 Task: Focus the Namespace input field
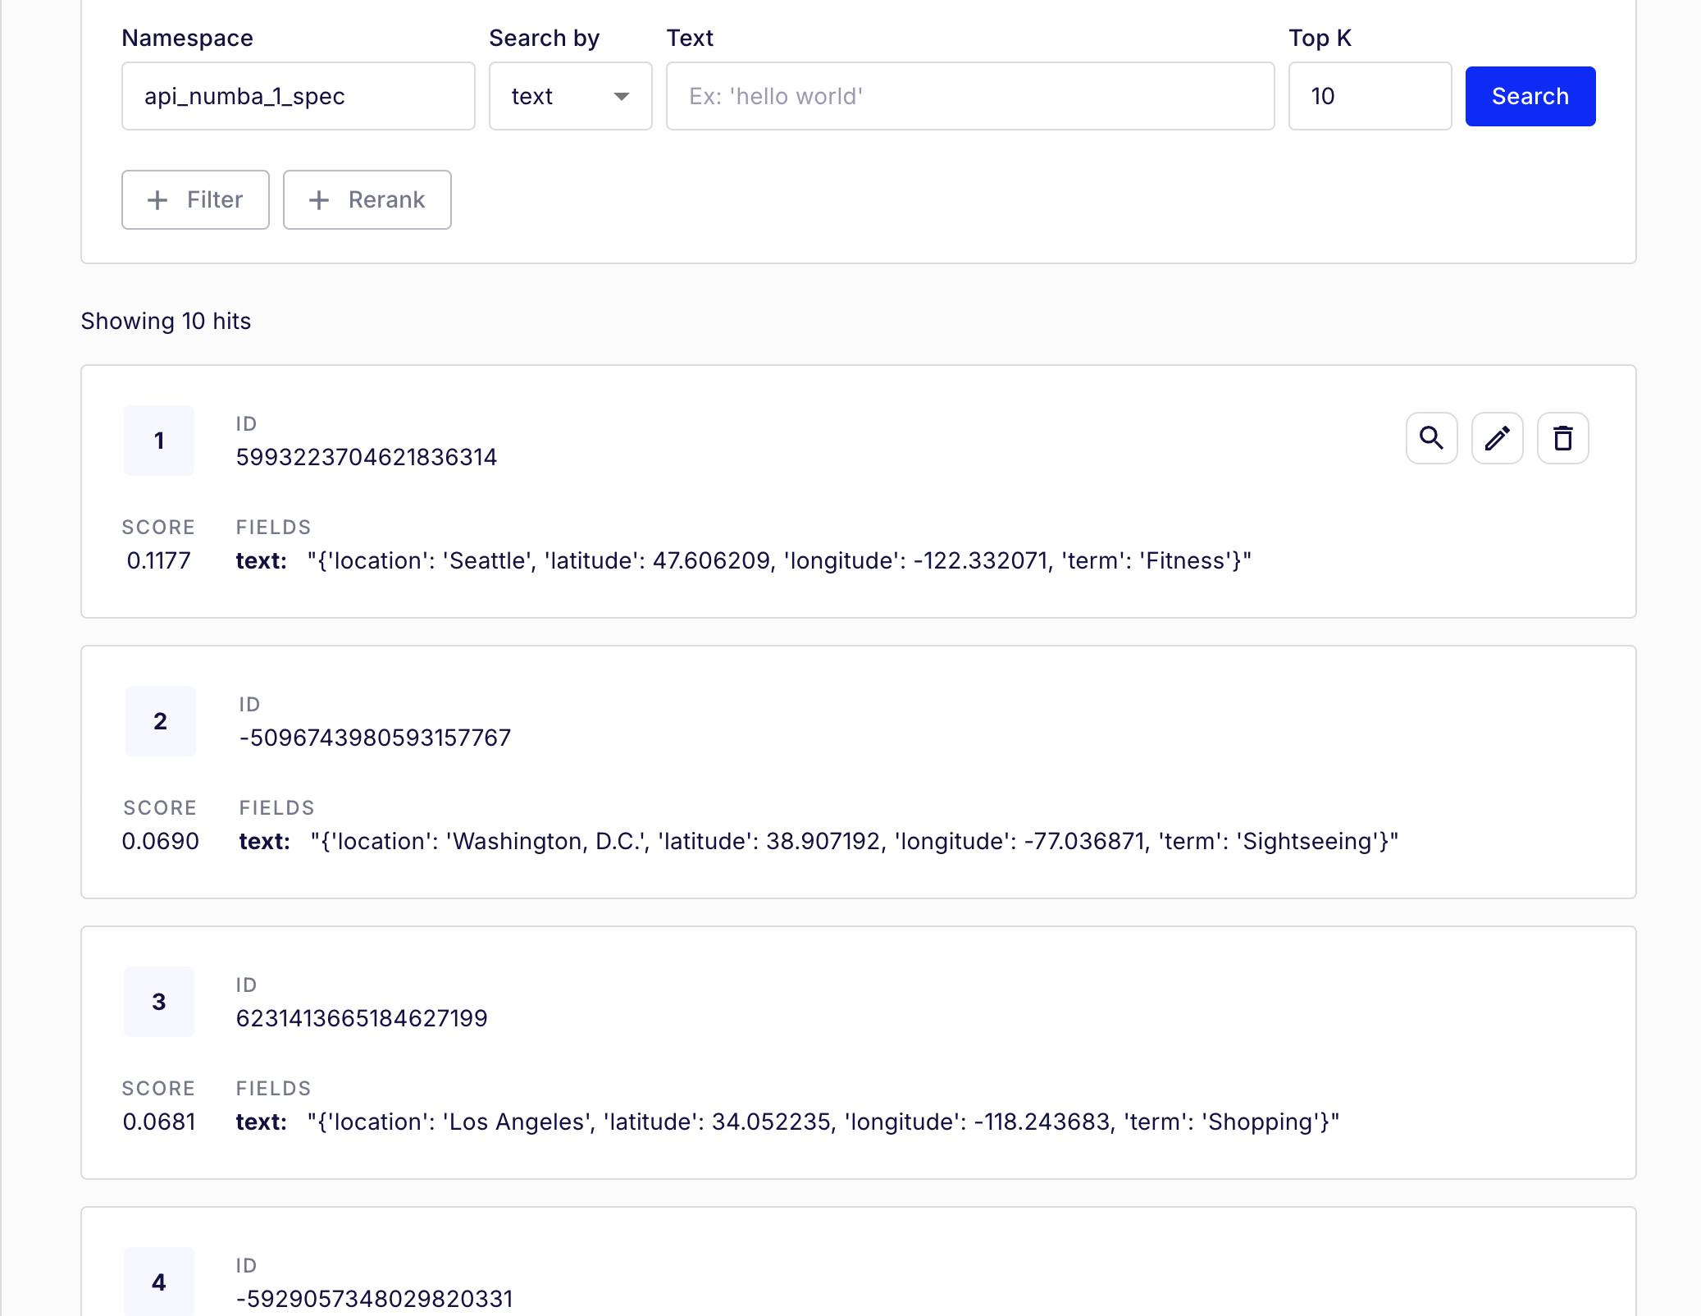pos(298,97)
